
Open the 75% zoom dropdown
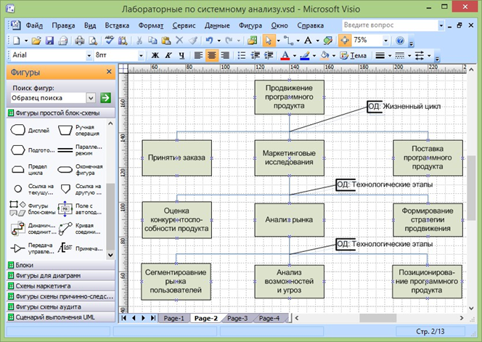385,40
